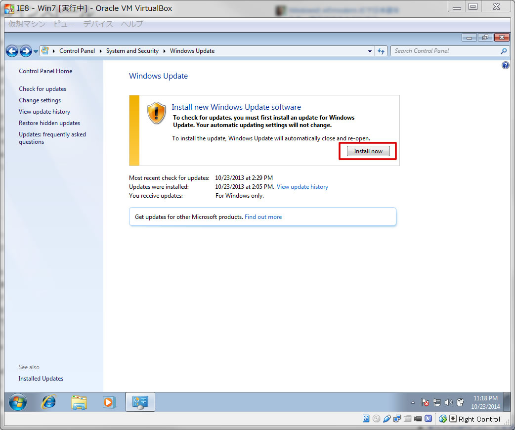Viewport: 515px width, 430px height.
Task: Go back with the Back arrow button
Action: [12, 51]
